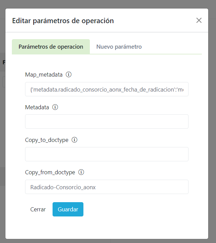
Task: Click into the empty Metadata input
Action: pyautogui.click(x=107, y=121)
